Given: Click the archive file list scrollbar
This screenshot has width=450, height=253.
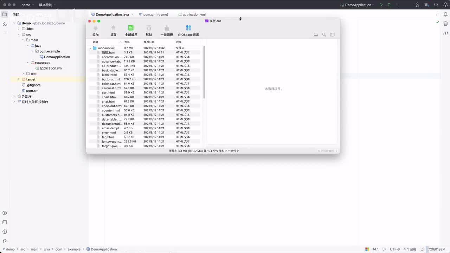Looking at the screenshot, I should pos(204,72).
